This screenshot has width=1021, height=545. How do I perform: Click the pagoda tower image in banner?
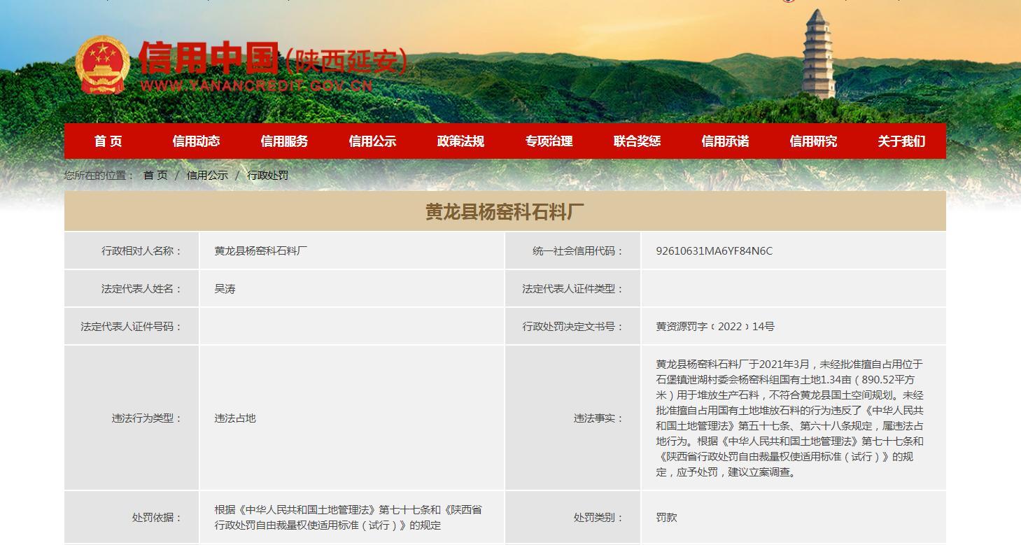817,54
